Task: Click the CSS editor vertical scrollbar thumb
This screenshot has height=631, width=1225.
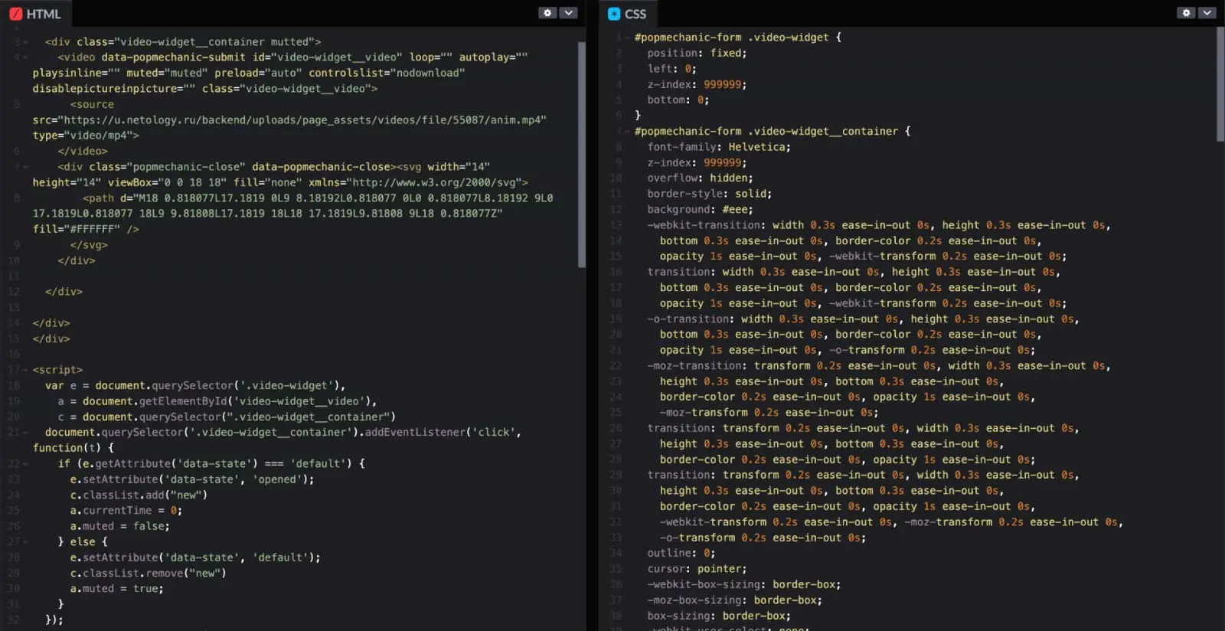Action: click(x=1220, y=84)
